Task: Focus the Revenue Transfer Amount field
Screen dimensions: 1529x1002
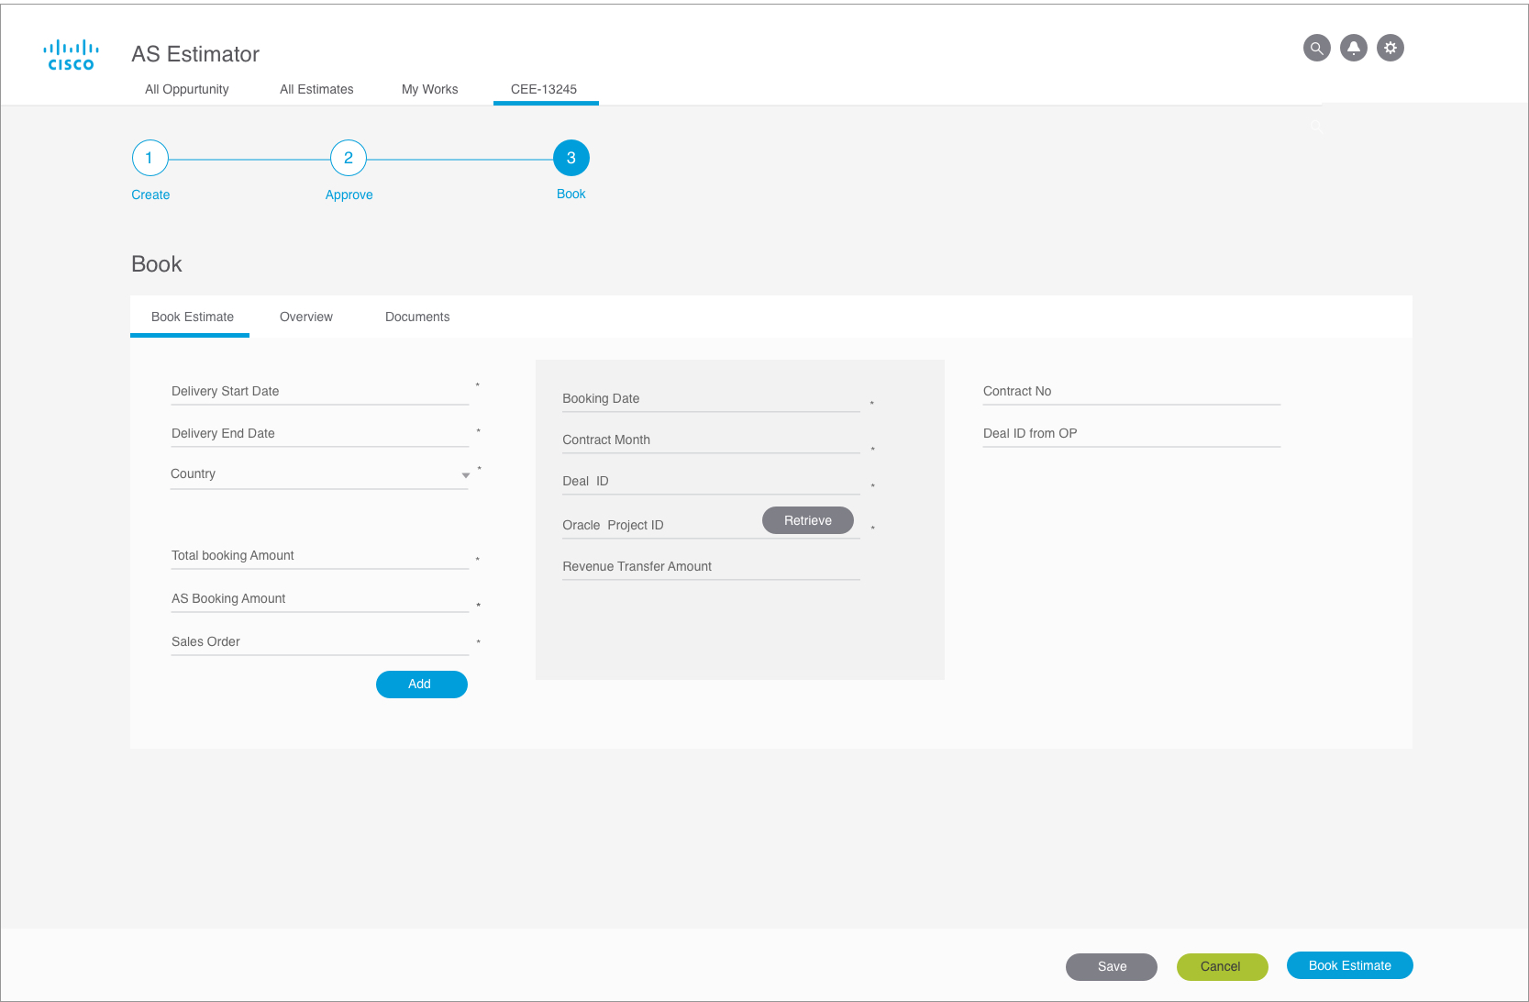Action: pos(711,567)
